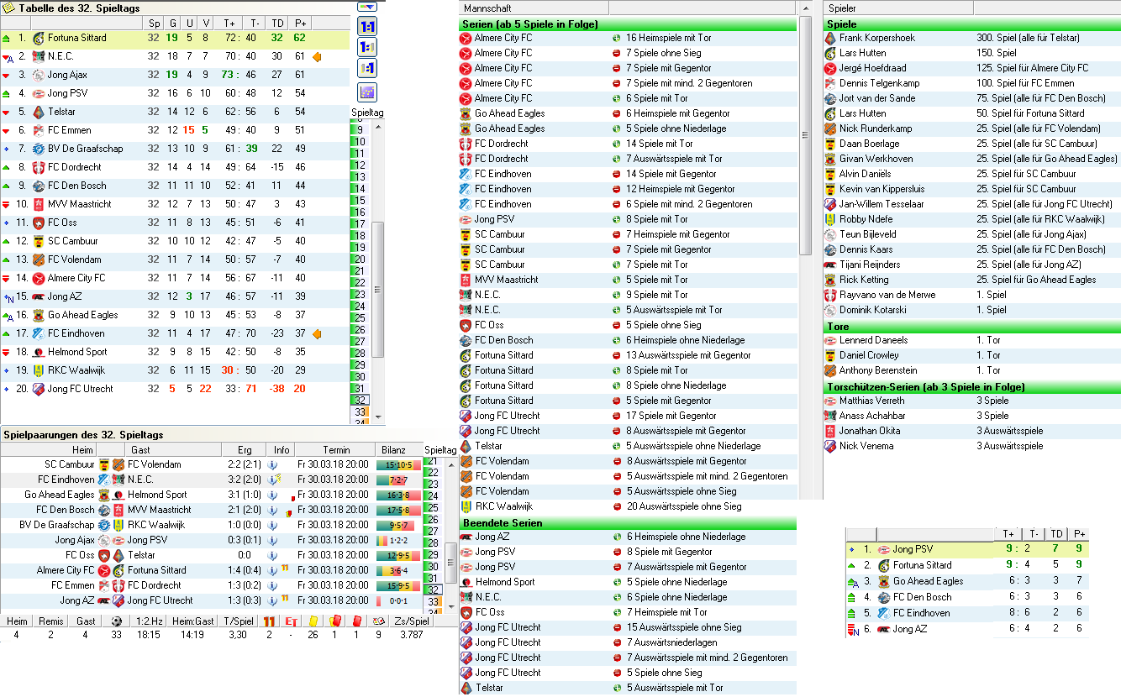Click crest next to Frank Korpershoek in Spieler list
1121x697 pixels.
[x=830, y=38]
